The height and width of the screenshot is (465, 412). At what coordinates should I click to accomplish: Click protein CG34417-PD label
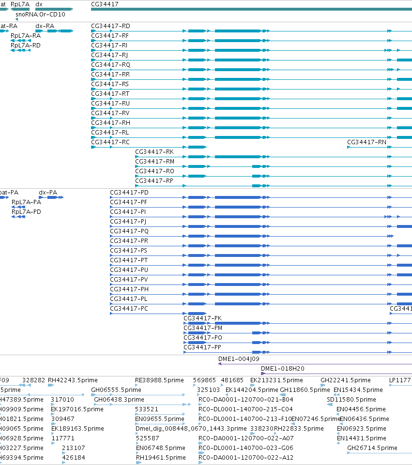(129, 193)
